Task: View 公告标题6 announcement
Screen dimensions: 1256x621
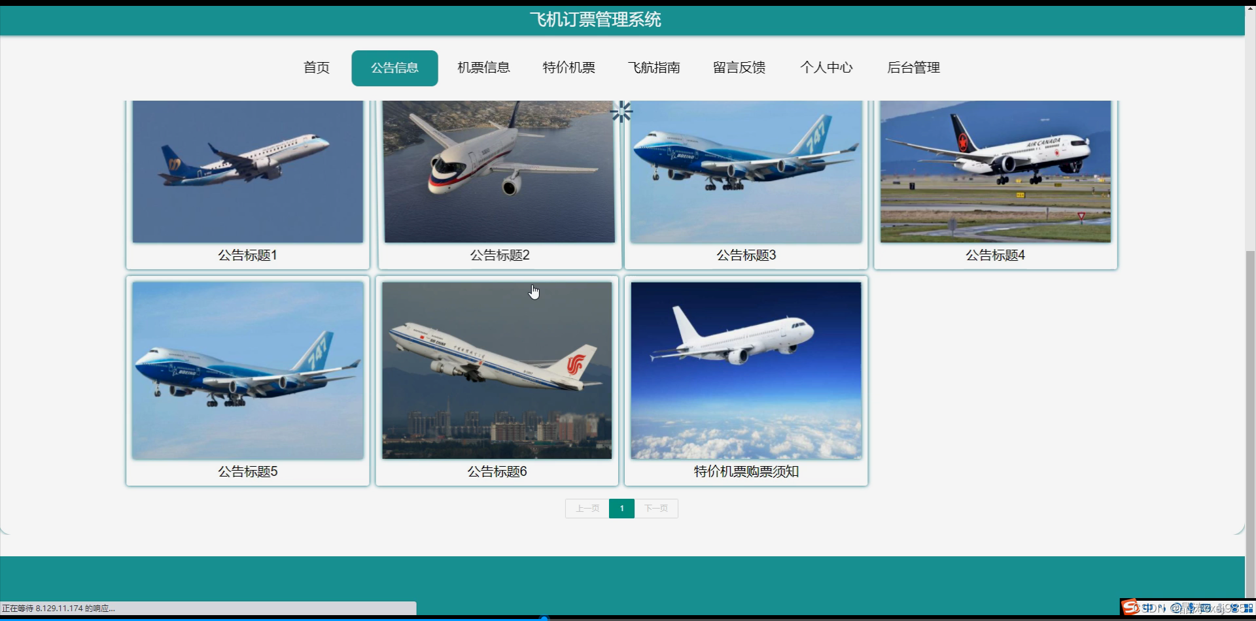Action: click(x=497, y=369)
